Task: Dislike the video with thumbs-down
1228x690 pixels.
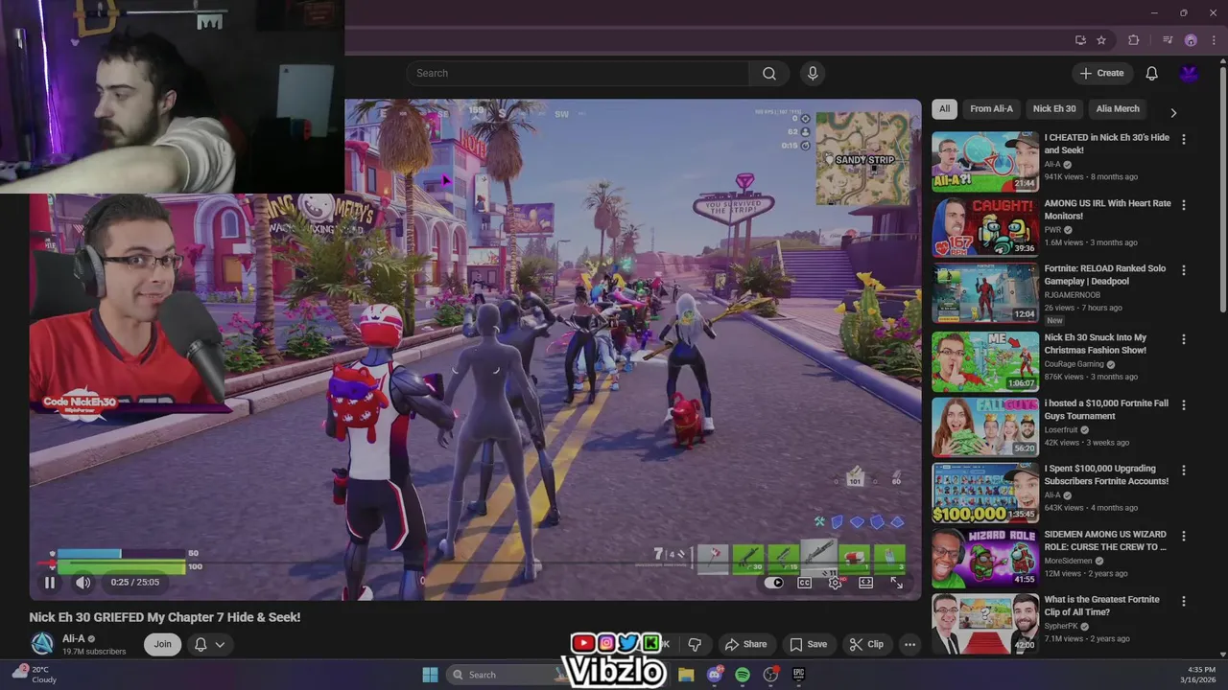Action: click(x=695, y=644)
